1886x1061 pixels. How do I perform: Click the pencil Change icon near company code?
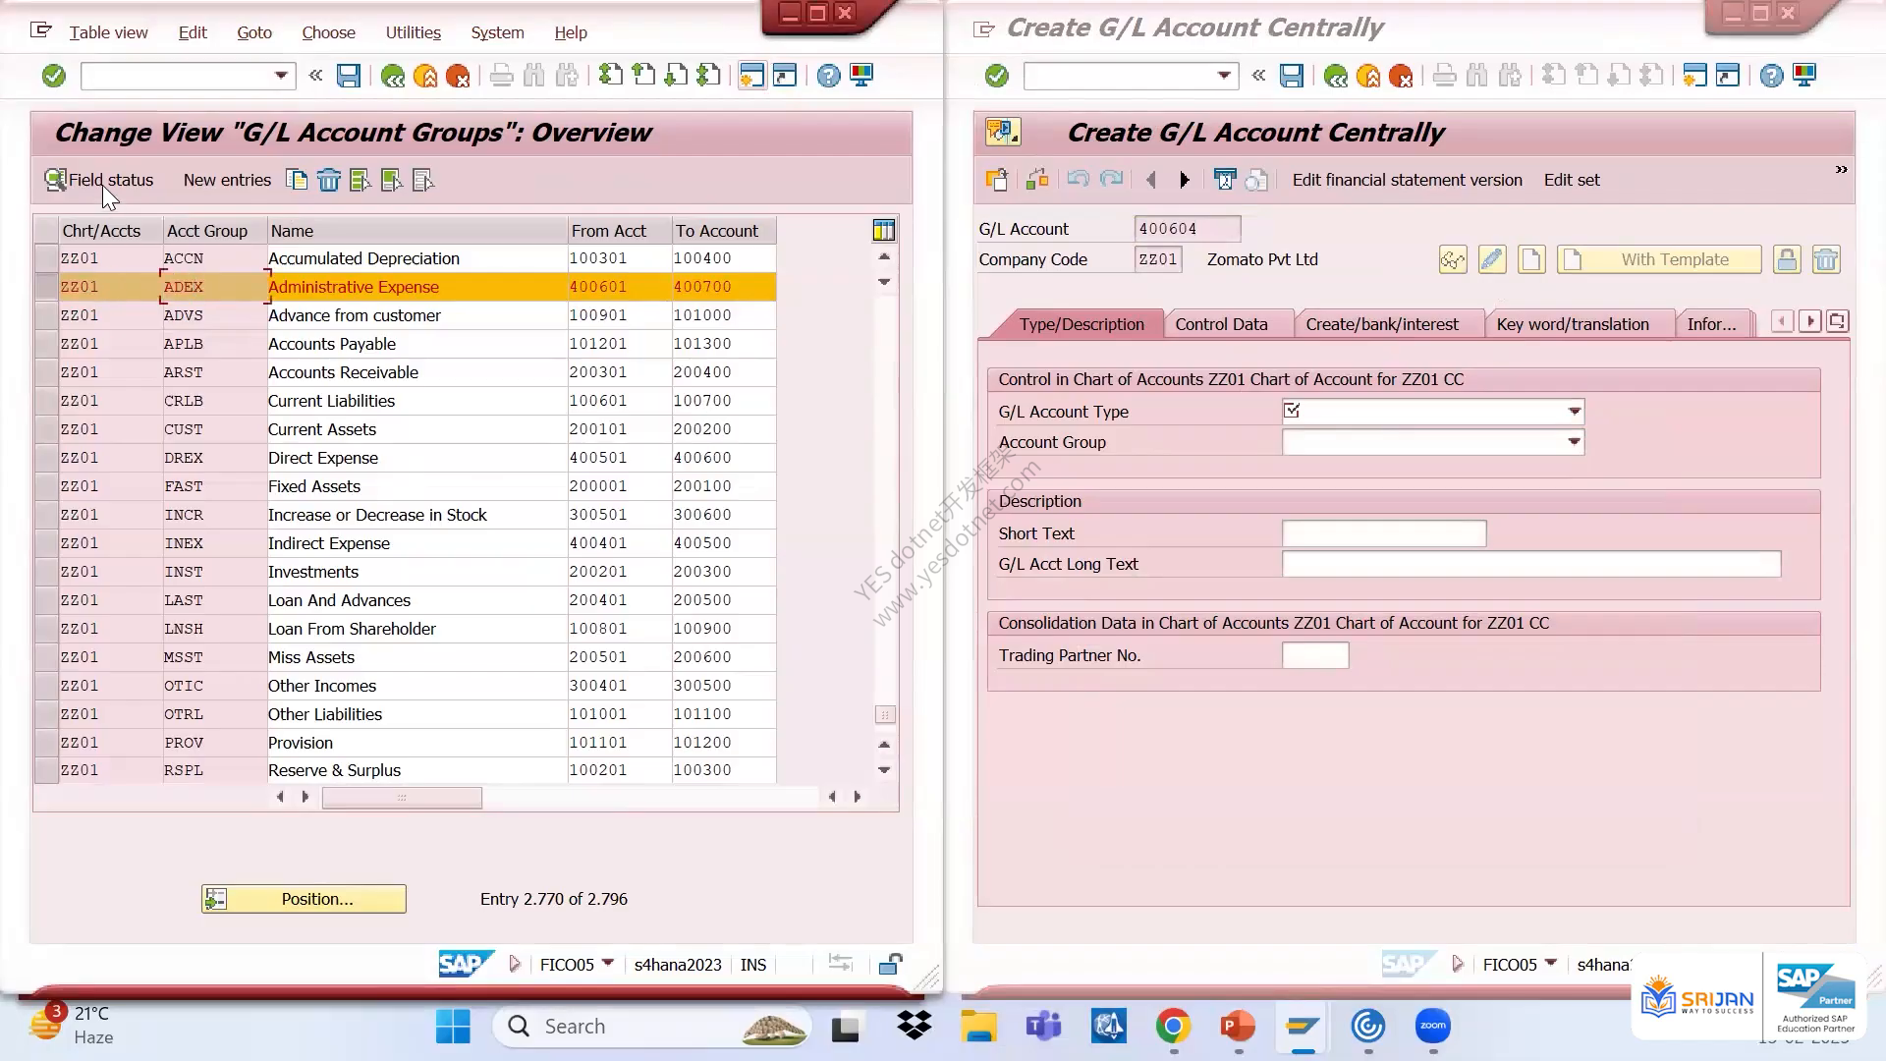[1492, 259]
